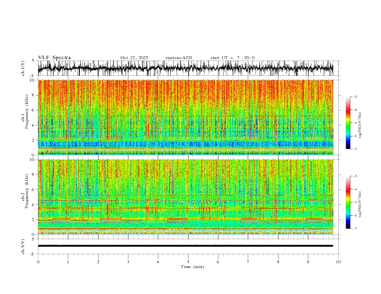Click the 'start UT = 7:20:0' label
This screenshot has width=381, height=294.
coord(232,58)
